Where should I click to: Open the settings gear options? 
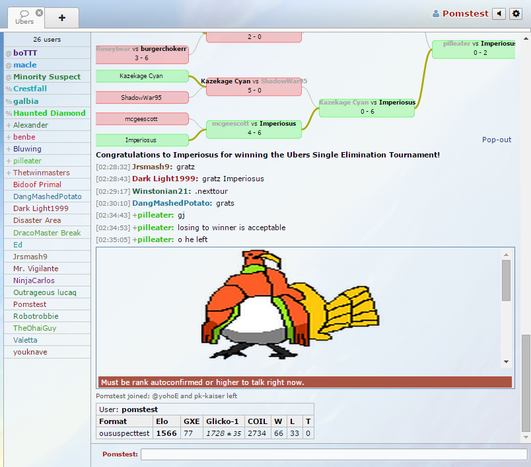(x=516, y=13)
